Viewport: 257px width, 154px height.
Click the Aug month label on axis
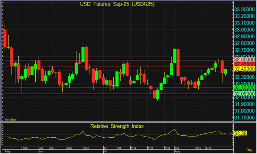pyautogui.click(x=178, y=152)
